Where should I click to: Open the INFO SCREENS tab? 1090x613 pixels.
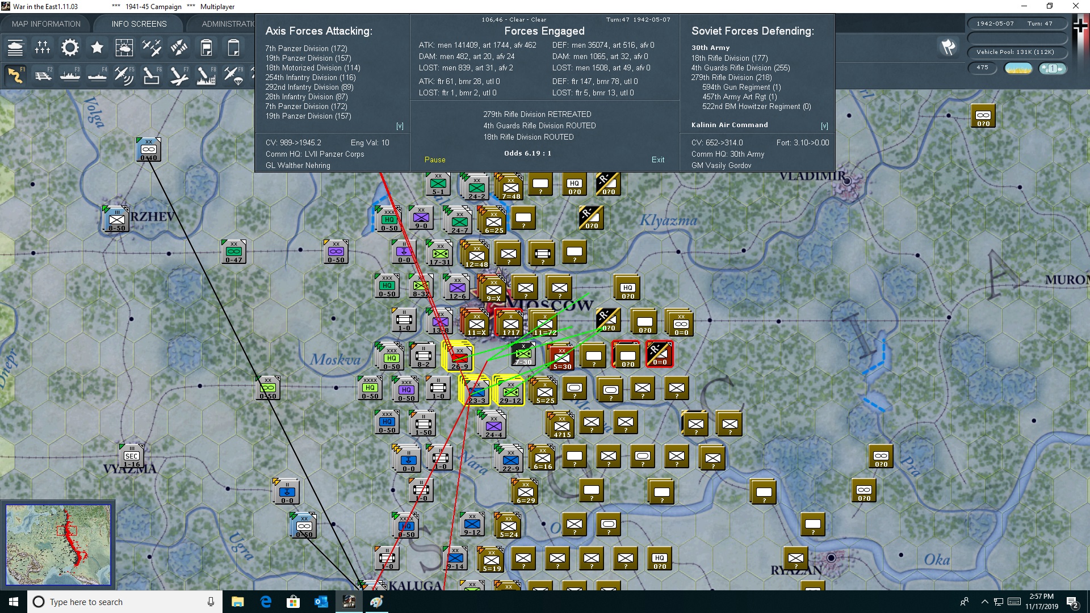(139, 24)
